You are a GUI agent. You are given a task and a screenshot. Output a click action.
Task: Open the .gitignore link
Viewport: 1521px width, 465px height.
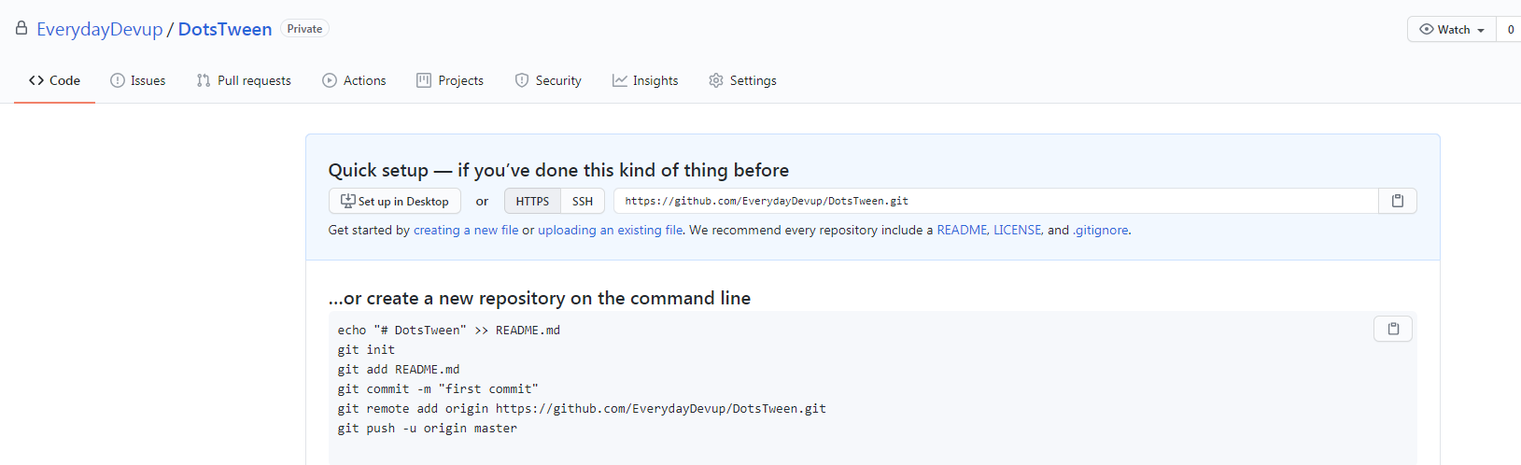point(1100,230)
